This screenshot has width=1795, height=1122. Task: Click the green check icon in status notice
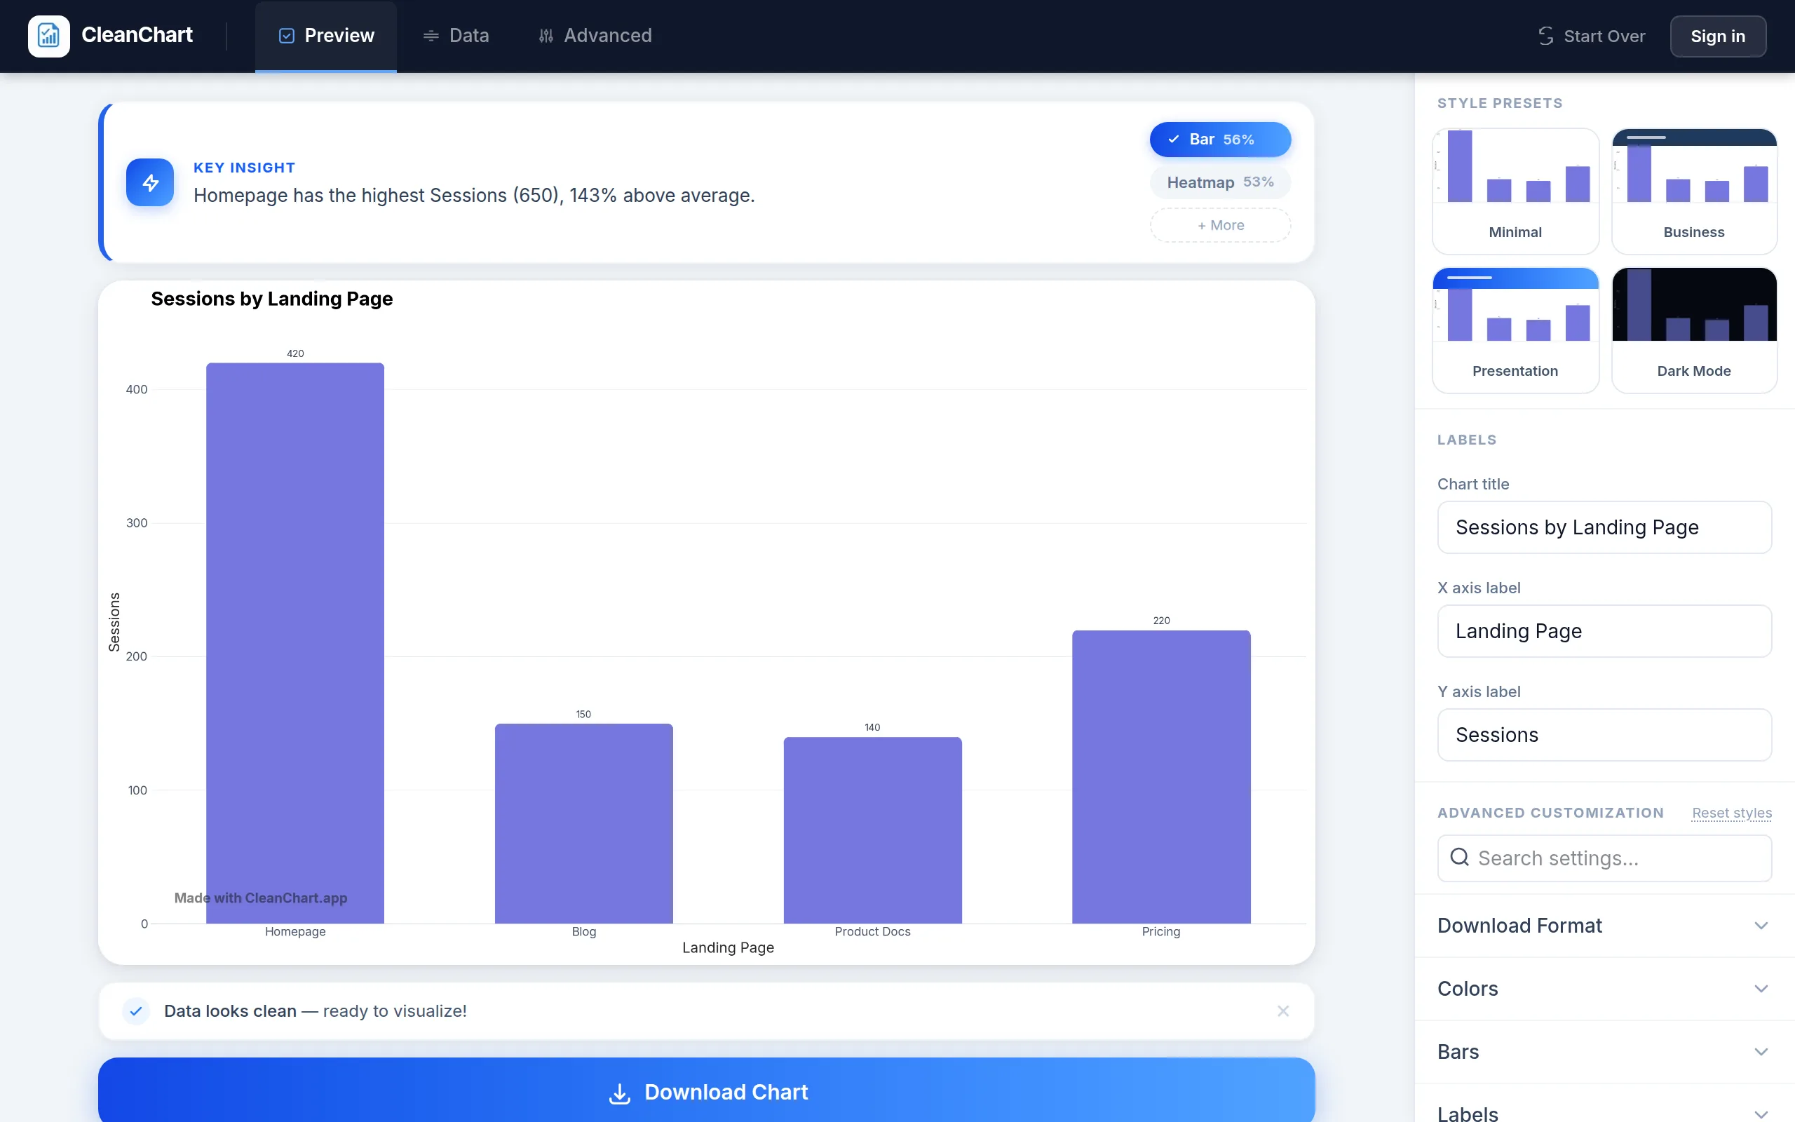136,1011
